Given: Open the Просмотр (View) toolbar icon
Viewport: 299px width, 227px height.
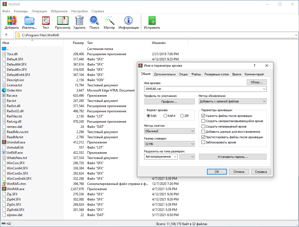Looking at the screenshot, I should (x=63, y=22).
